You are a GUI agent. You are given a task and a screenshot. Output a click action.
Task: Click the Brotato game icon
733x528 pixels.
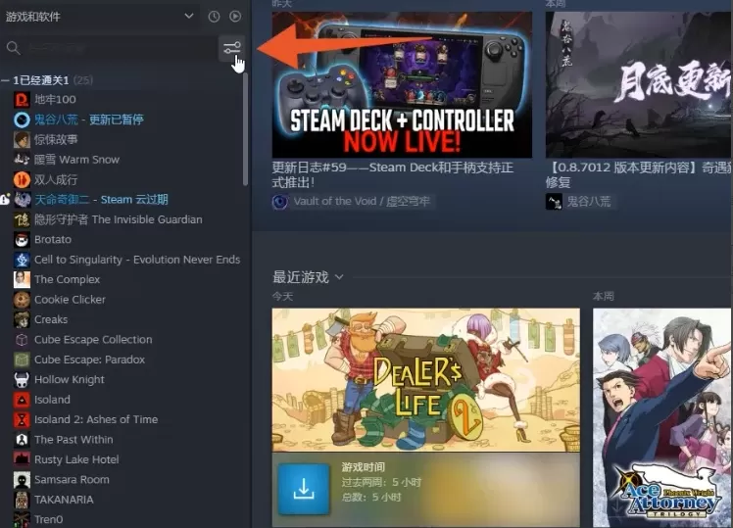click(22, 240)
